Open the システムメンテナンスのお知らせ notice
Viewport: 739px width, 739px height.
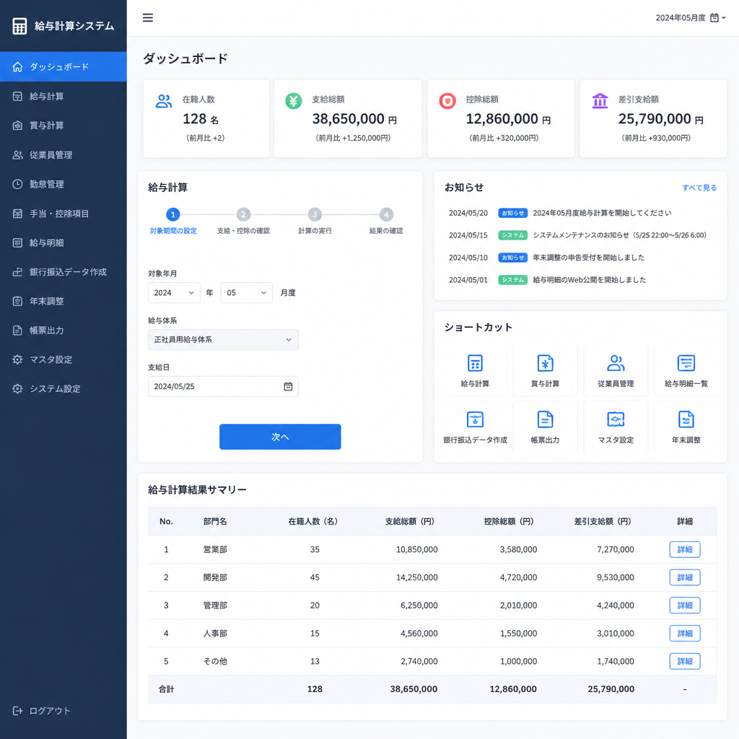[620, 235]
